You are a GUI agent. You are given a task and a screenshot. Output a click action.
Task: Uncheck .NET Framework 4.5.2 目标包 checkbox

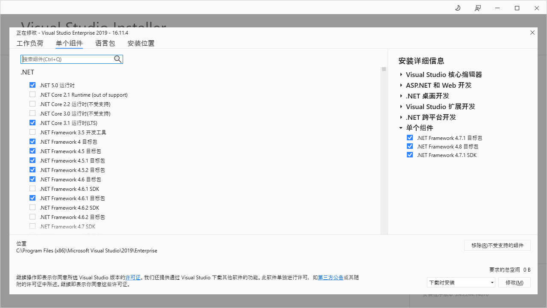pyautogui.click(x=32, y=170)
